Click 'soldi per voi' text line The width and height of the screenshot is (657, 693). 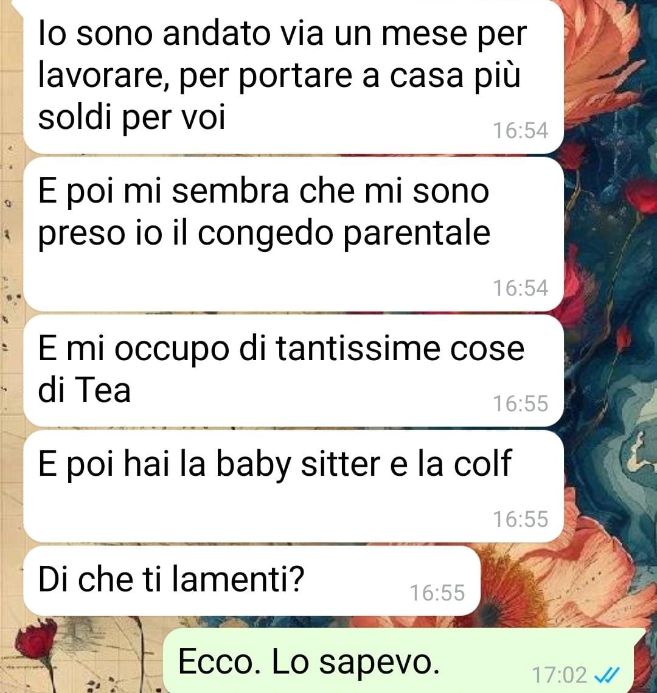tap(131, 117)
